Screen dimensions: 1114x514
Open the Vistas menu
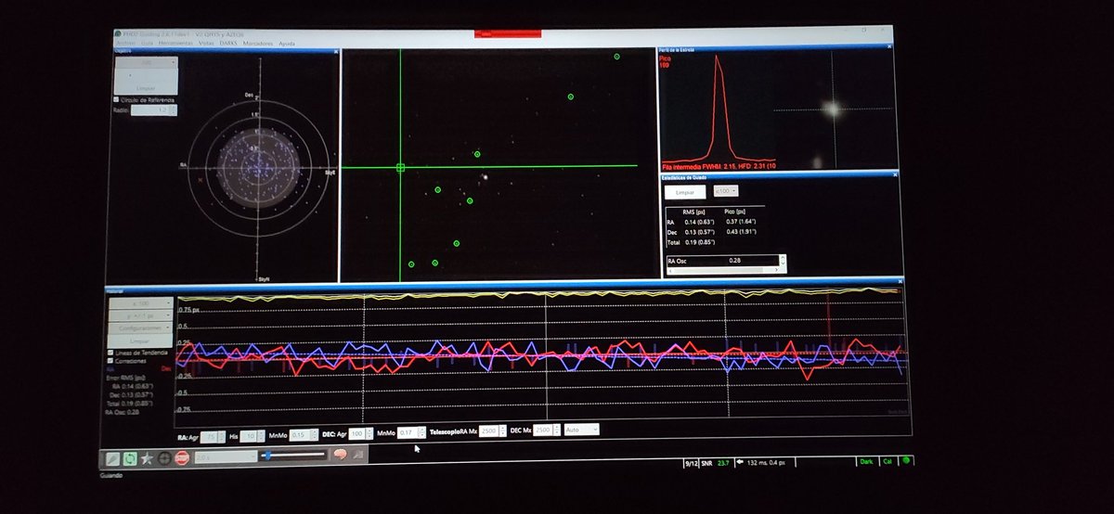207,43
